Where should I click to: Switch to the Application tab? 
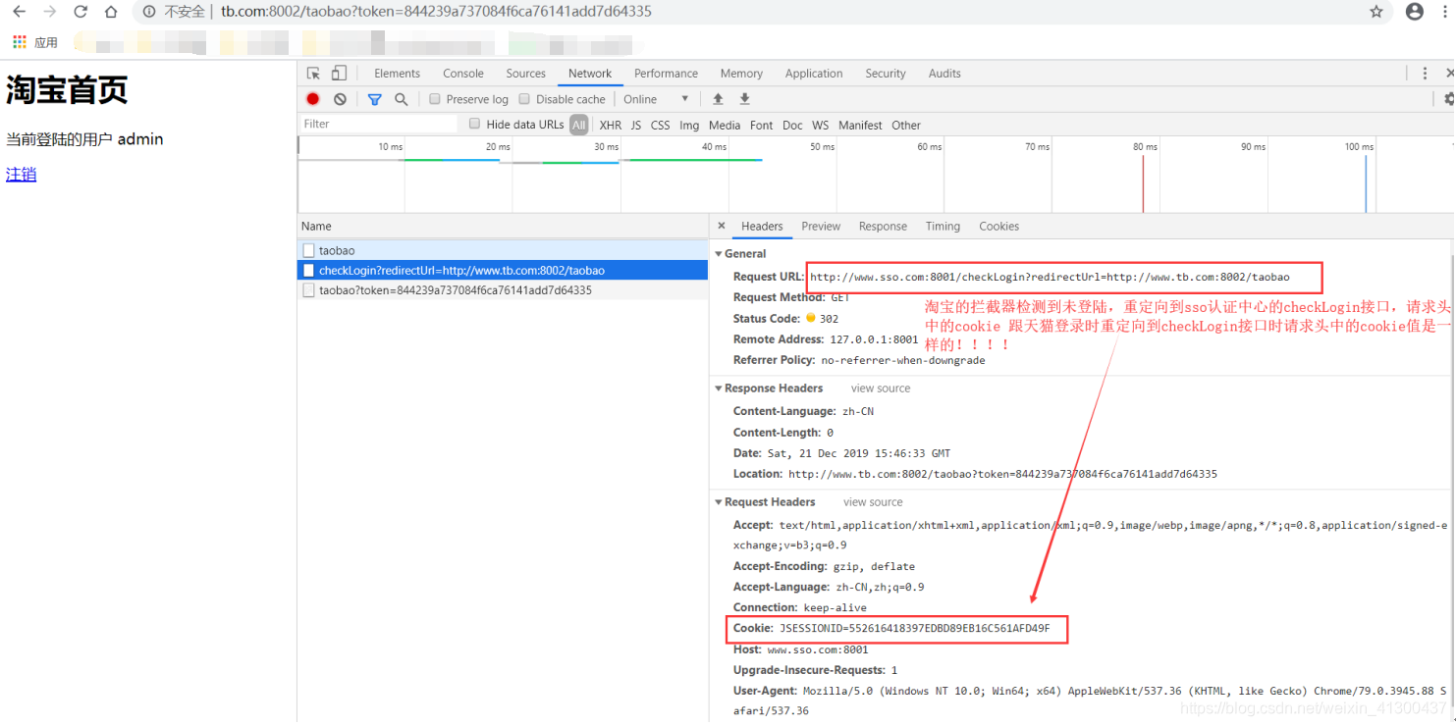click(814, 74)
